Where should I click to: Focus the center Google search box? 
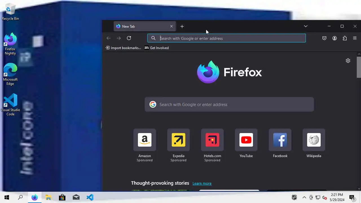pos(229,104)
